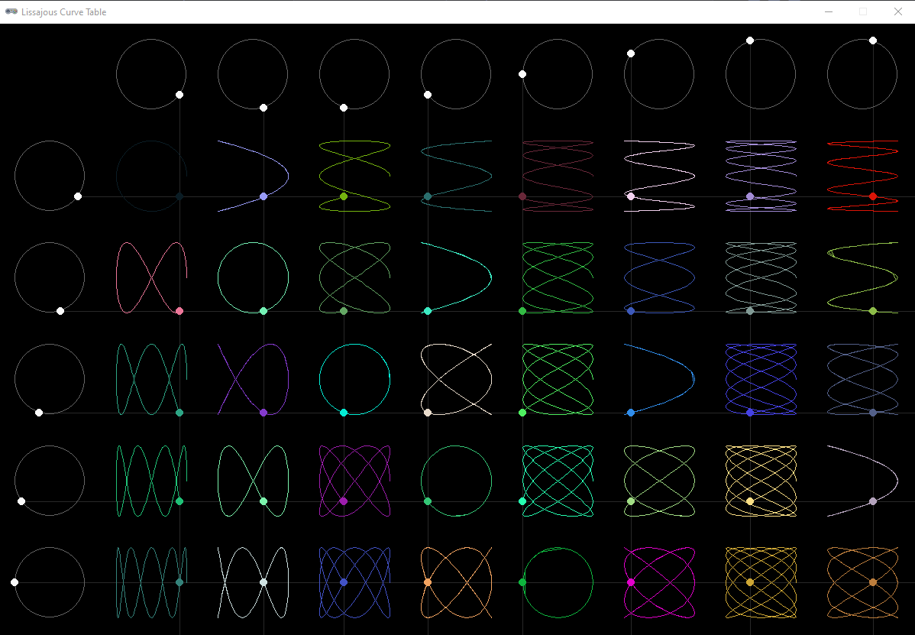Image resolution: width=915 pixels, height=635 pixels.
Task: Click the dense blue Lissajous grid in the bottom row
Action: coord(354,582)
